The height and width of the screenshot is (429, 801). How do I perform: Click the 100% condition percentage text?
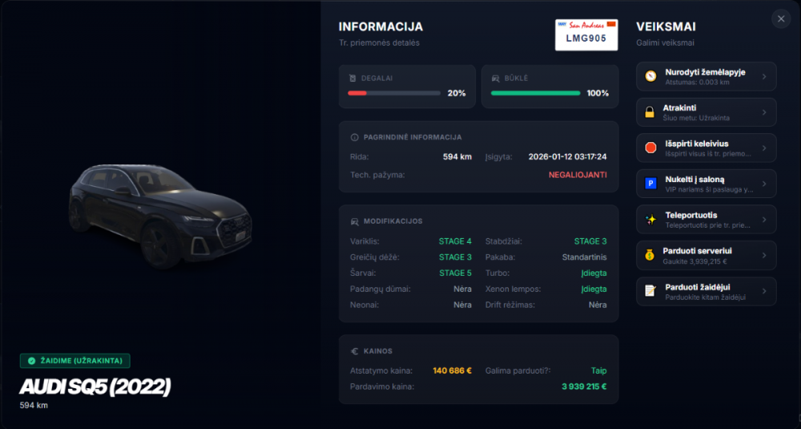tap(598, 93)
